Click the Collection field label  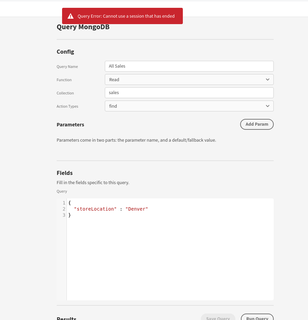pos(65,93)
